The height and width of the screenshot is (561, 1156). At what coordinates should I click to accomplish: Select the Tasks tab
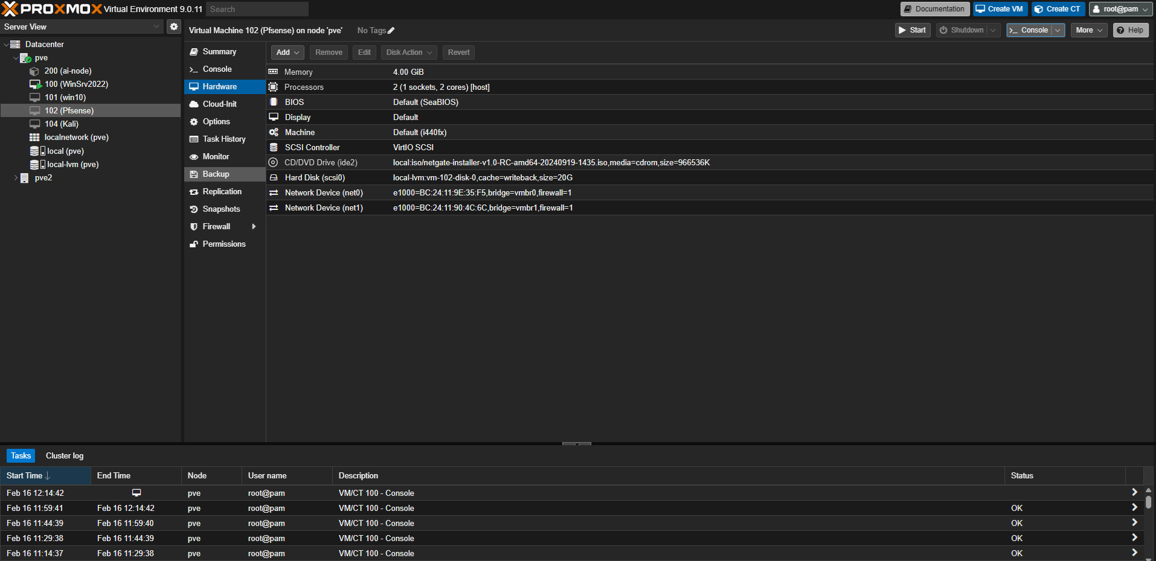pyautogui.click(x=20, y=455)
